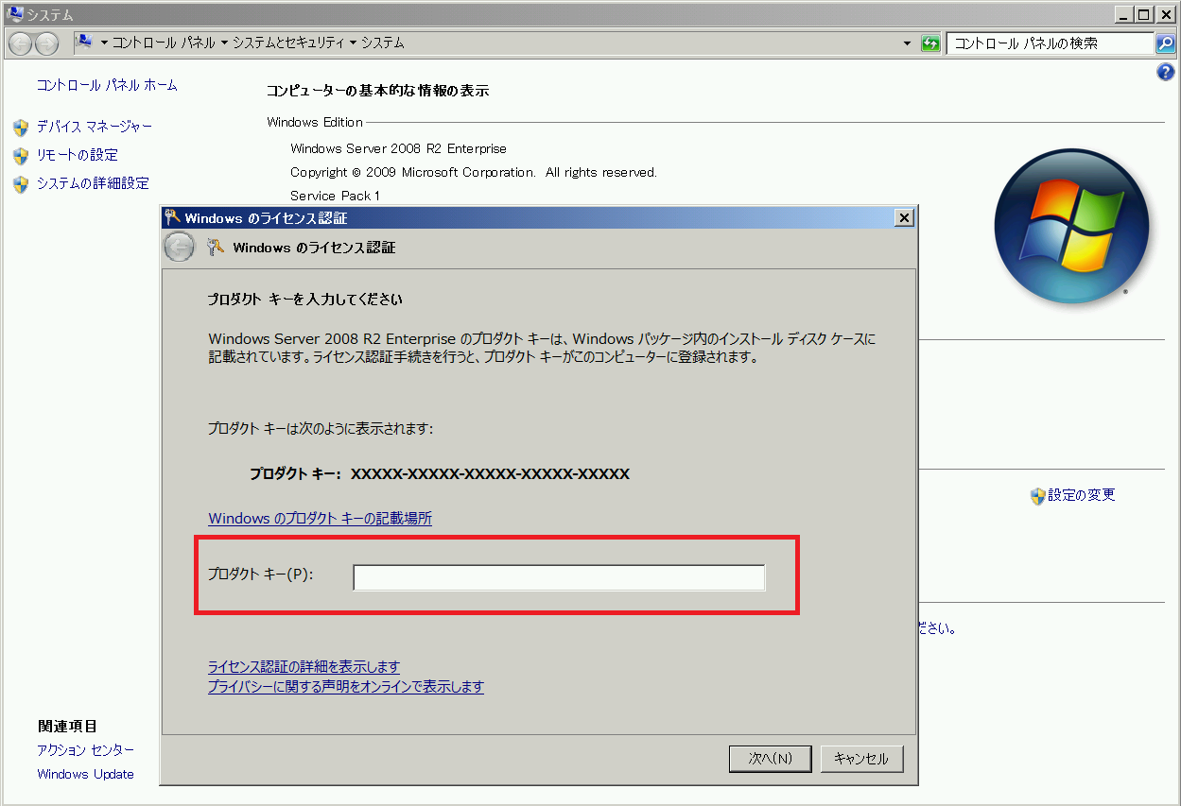Viewport: 1181px width, 806px height.
Task: Click the Windows logo image
Action: [x=1070, y=227]
